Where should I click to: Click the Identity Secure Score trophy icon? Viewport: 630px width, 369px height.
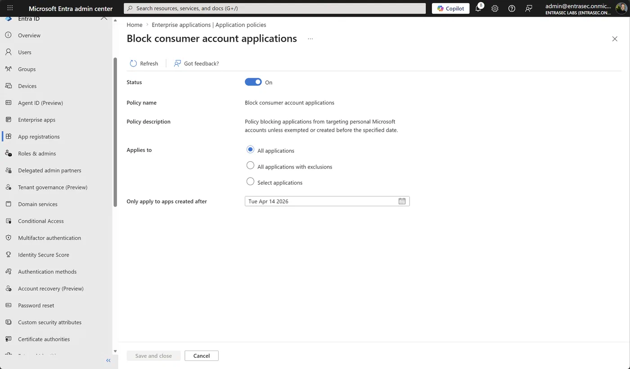coord(8,254)
